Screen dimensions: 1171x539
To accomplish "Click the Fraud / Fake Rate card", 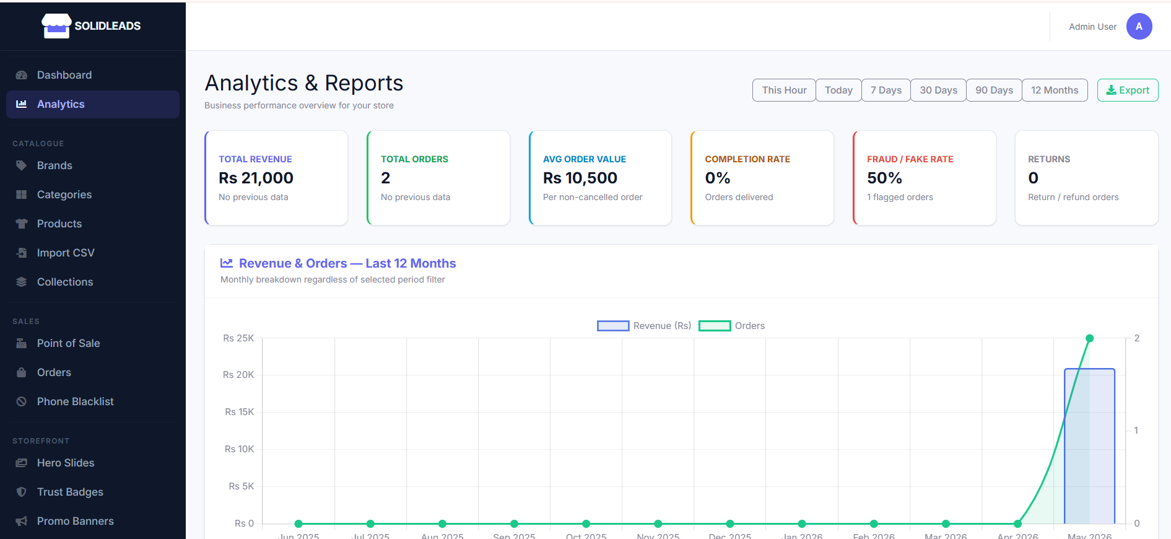I will [925, 178].
